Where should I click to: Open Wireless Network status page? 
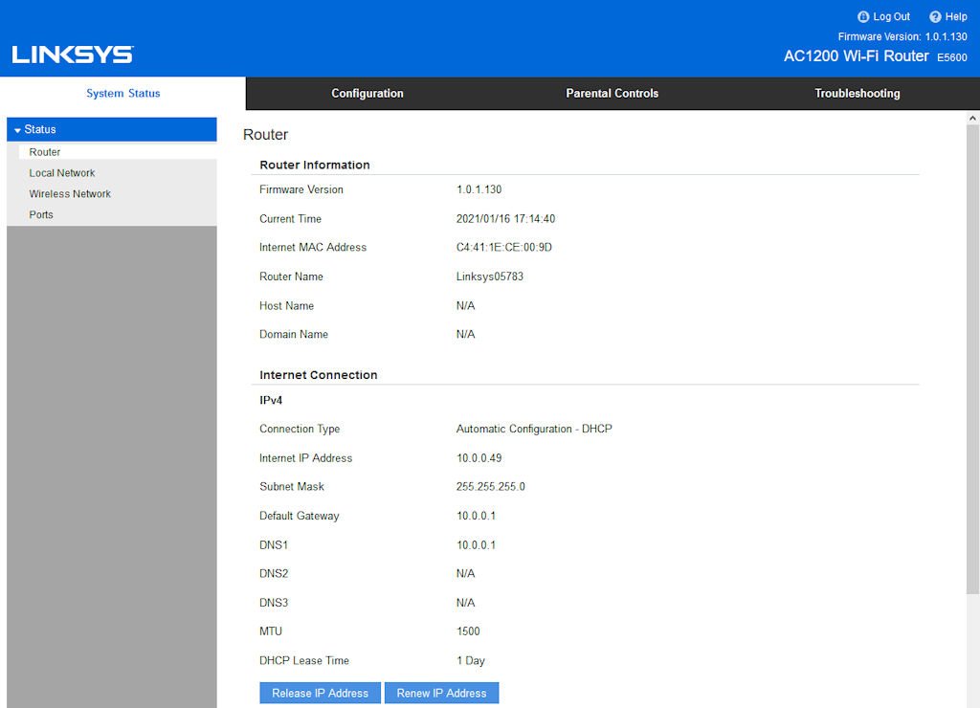point(70,193)
